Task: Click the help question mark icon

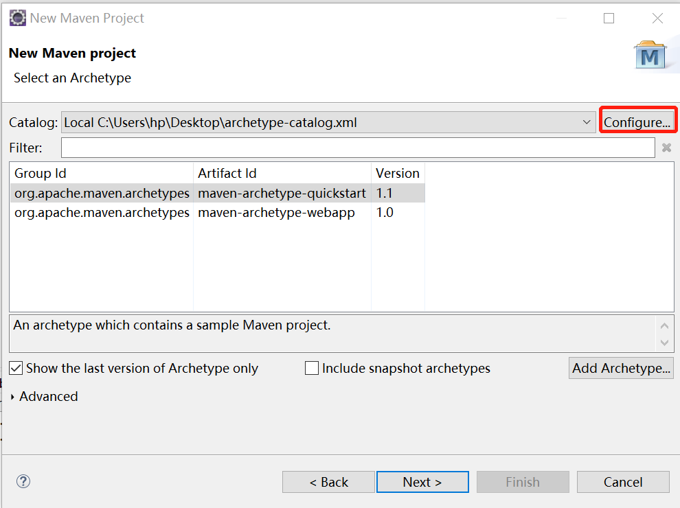Action: pyautogui.click(x=23, y=481)
